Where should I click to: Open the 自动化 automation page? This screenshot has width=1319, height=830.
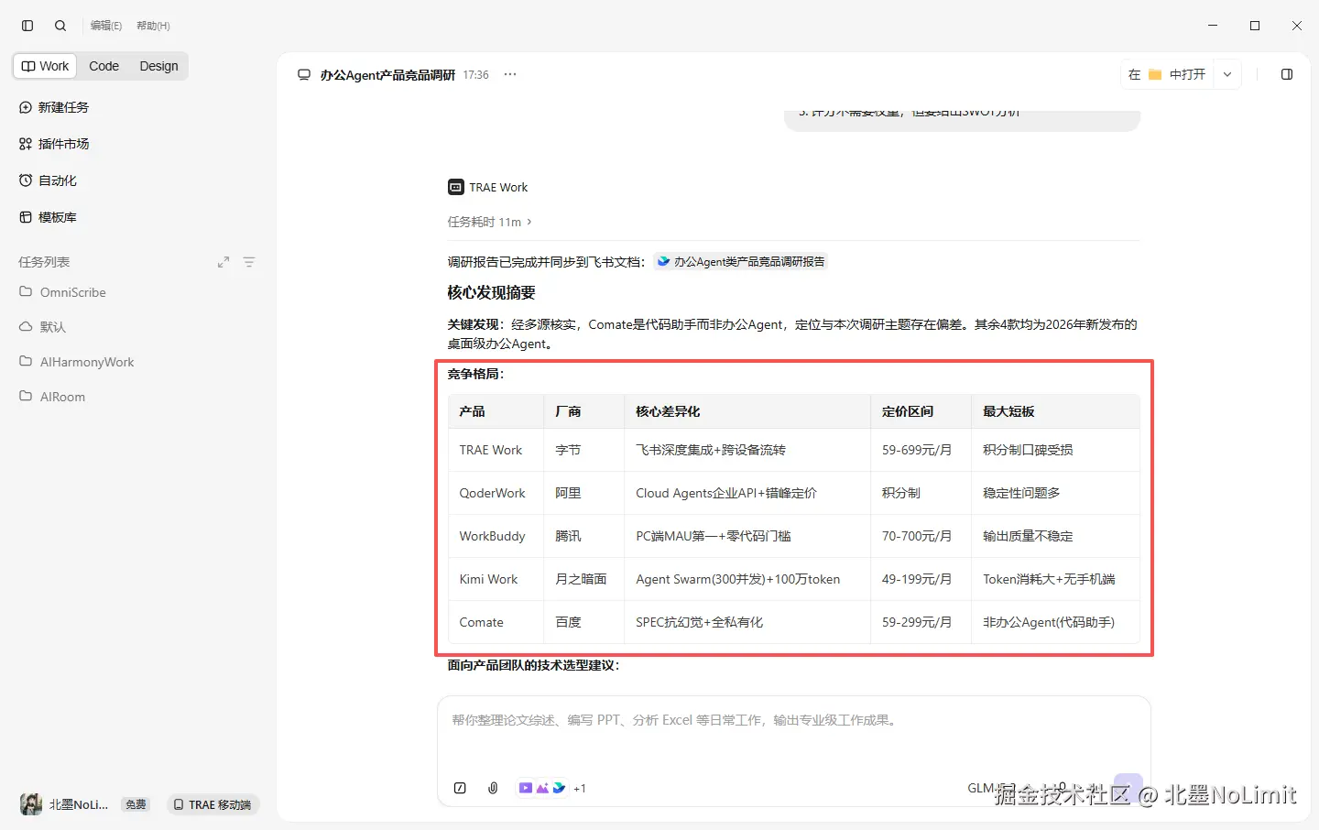coord(48,180)
